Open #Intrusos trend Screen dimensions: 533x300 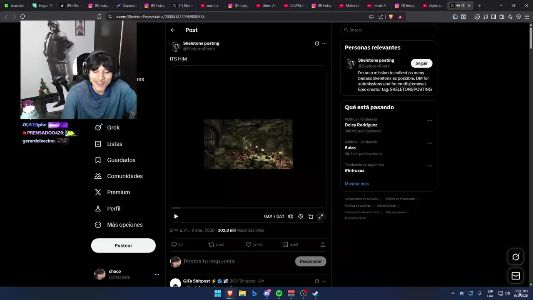(x=354, y=170)
